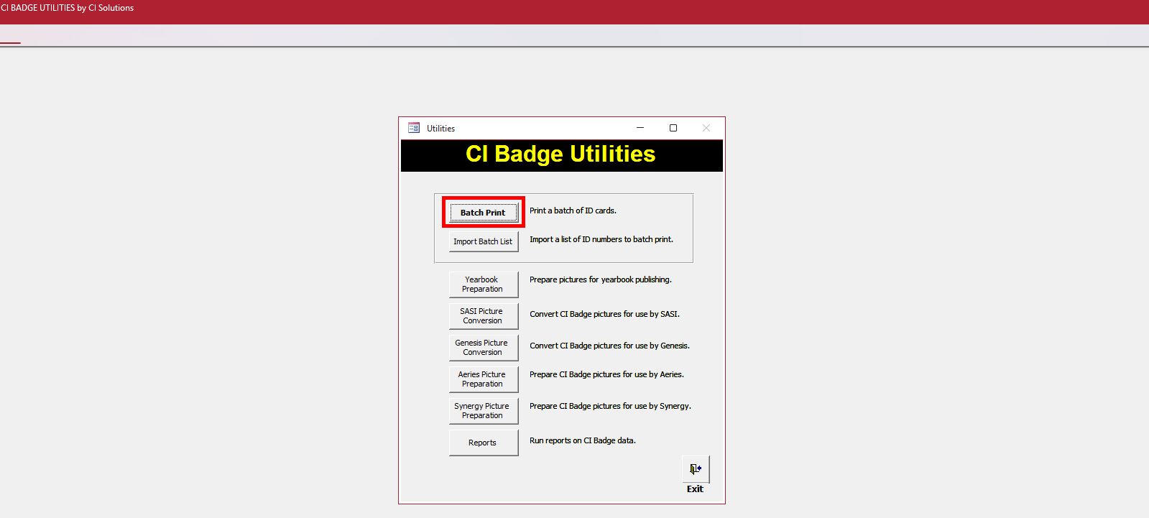Viewport: 1149px width, 518px height.
Task: Click 'Prepare CI Badge pictures for use by Aeries.'
Action: pyautogui.click(x=606, y=374)
